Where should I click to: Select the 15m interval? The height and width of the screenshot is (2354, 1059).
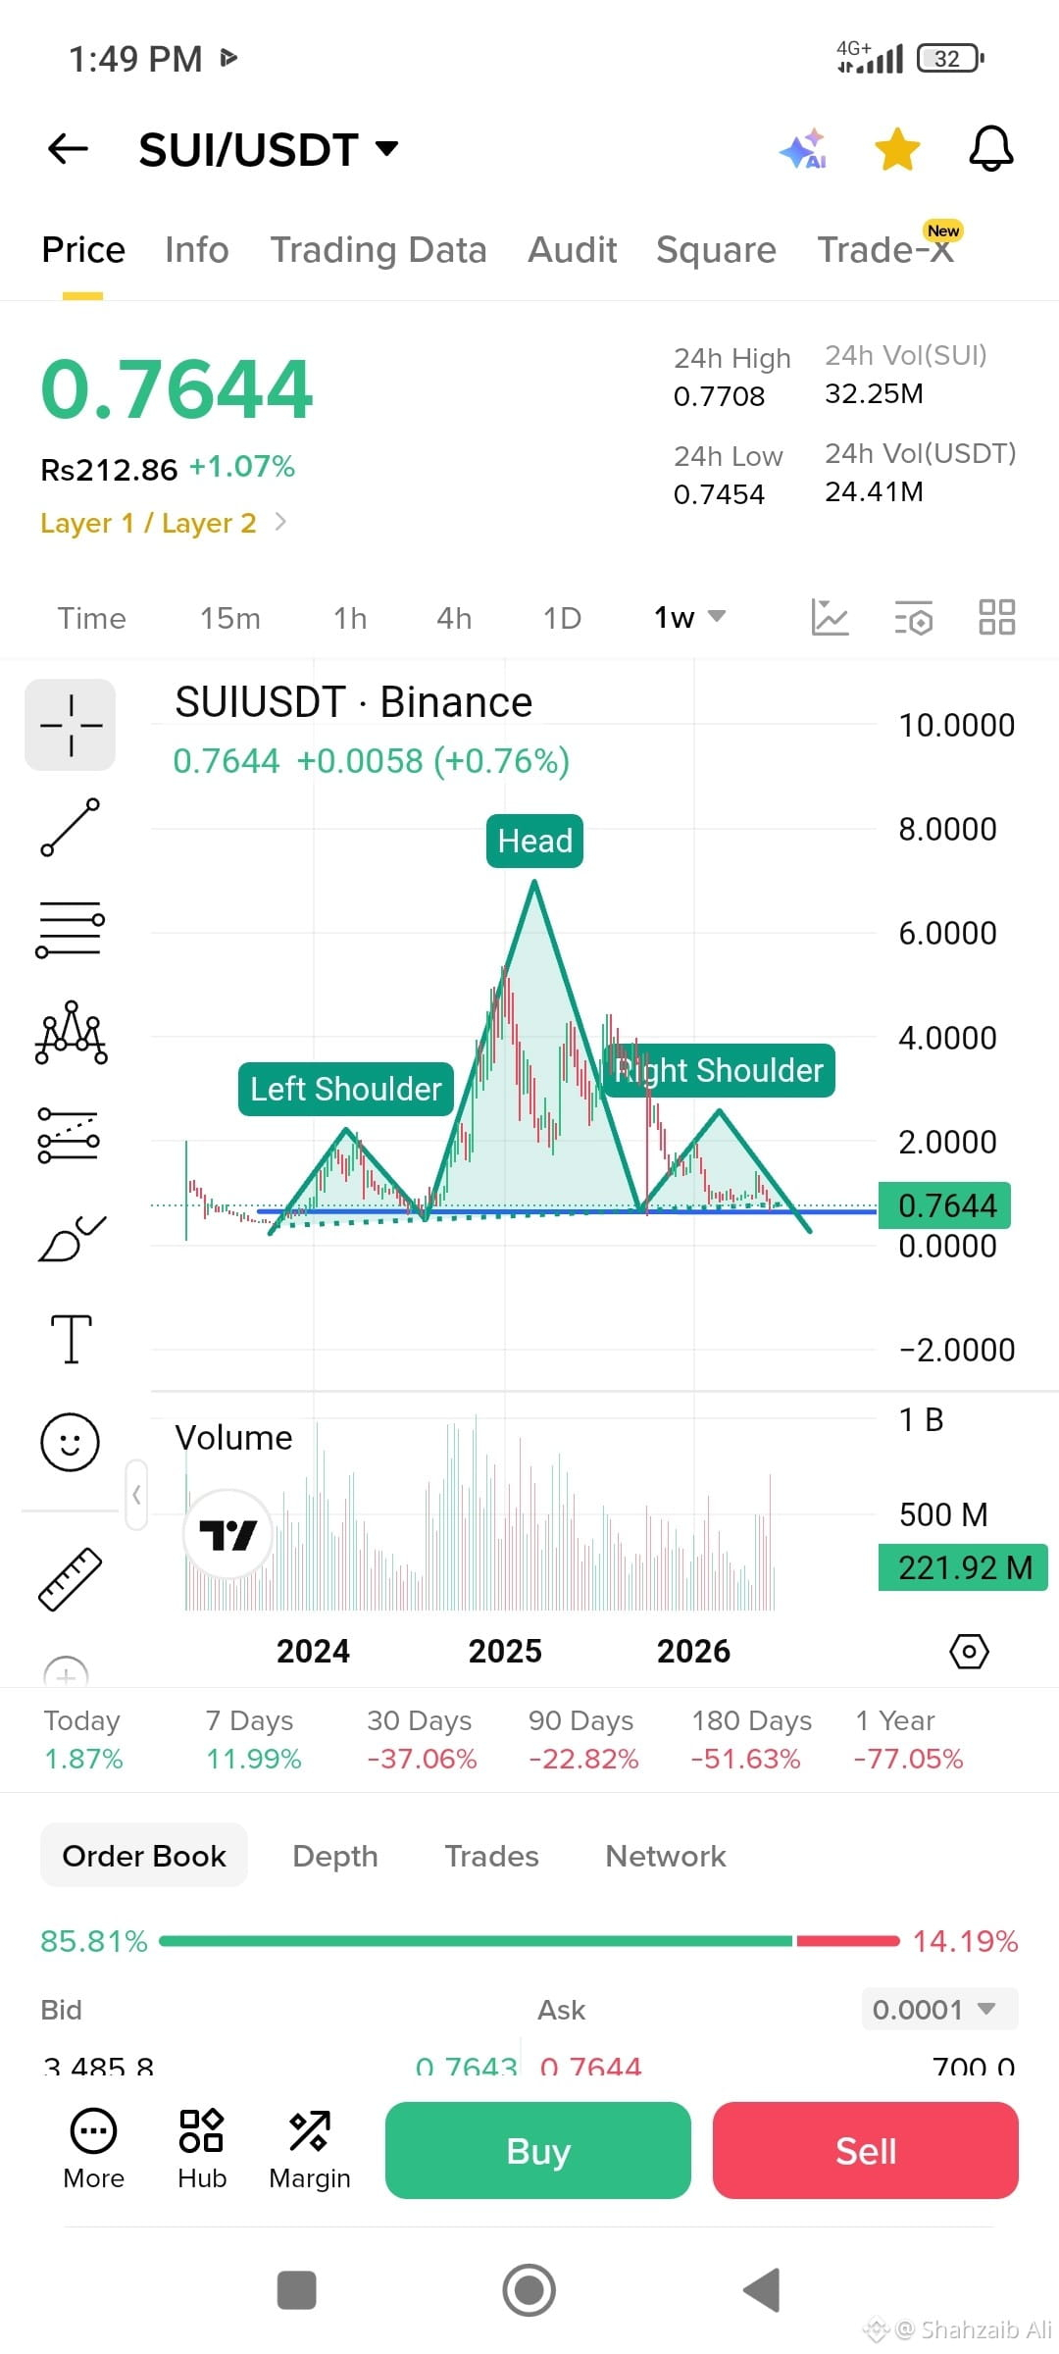(x=230, y=619)
